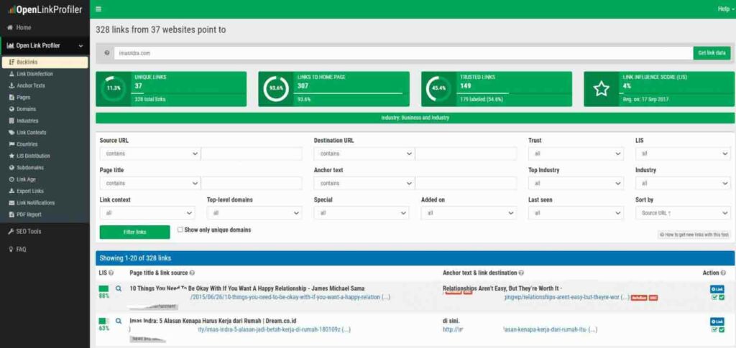Click How to get new links button
The image size is (736, 348).
coord(694,235)
